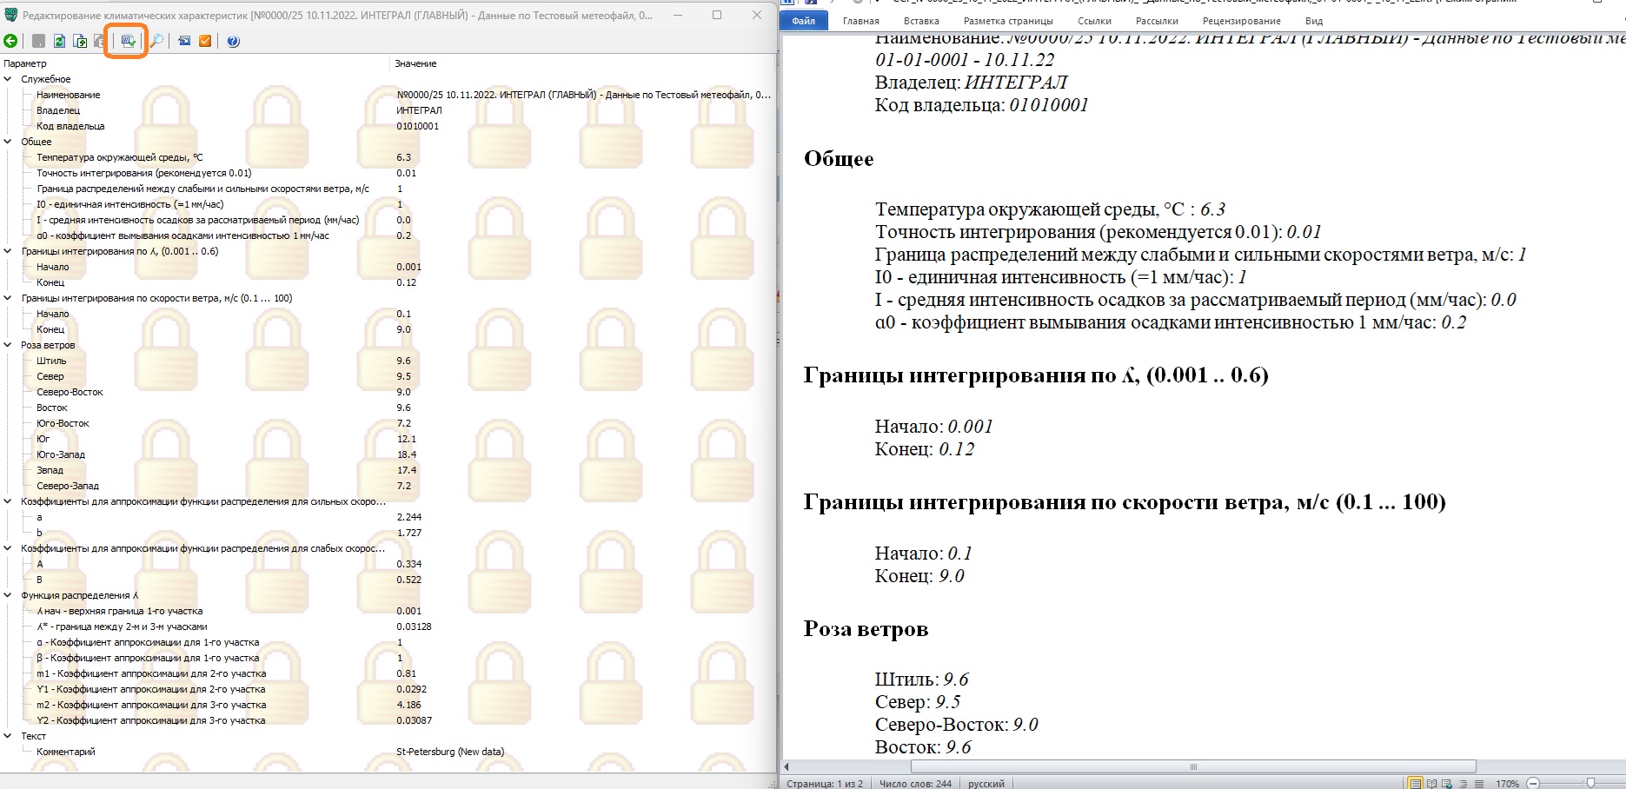
Task: Collapse the Служебное tree section
Action: [x=9, y=79]
